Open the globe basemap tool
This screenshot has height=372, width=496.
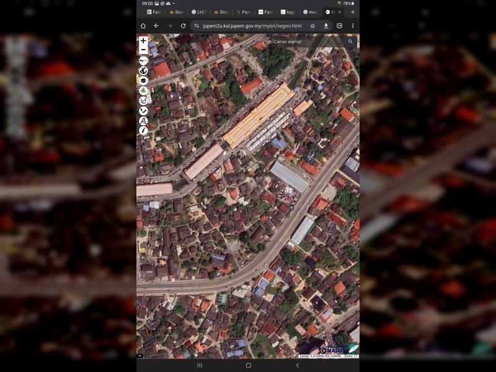(143, 71)
